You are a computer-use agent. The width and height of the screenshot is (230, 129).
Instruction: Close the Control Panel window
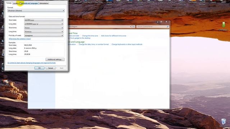pyautogui.click(x=166, y=22)
